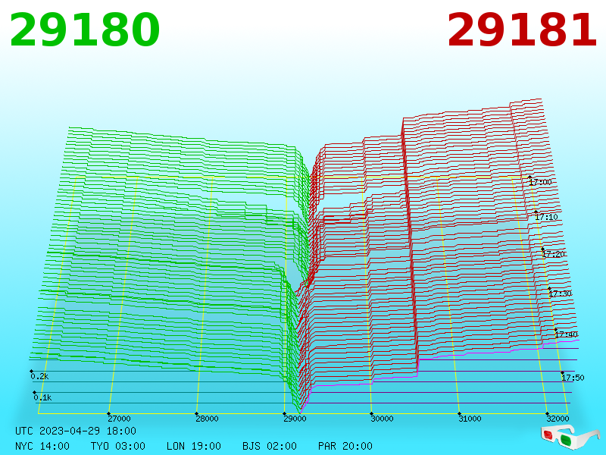Click the 27000 price axis label

point(119,419)
